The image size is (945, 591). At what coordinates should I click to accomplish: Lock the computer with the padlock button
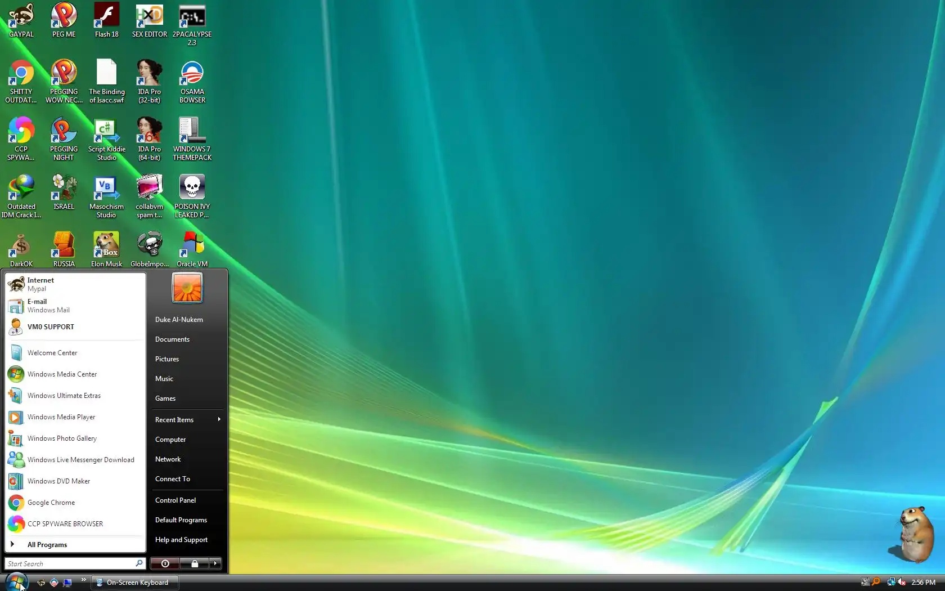[195, 563]
